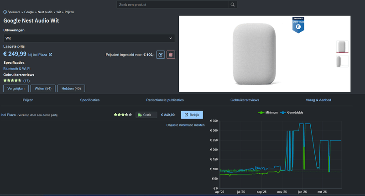365x196 pixels.
Task: Click the '€ 350' chart axis label
Action: 214,121
